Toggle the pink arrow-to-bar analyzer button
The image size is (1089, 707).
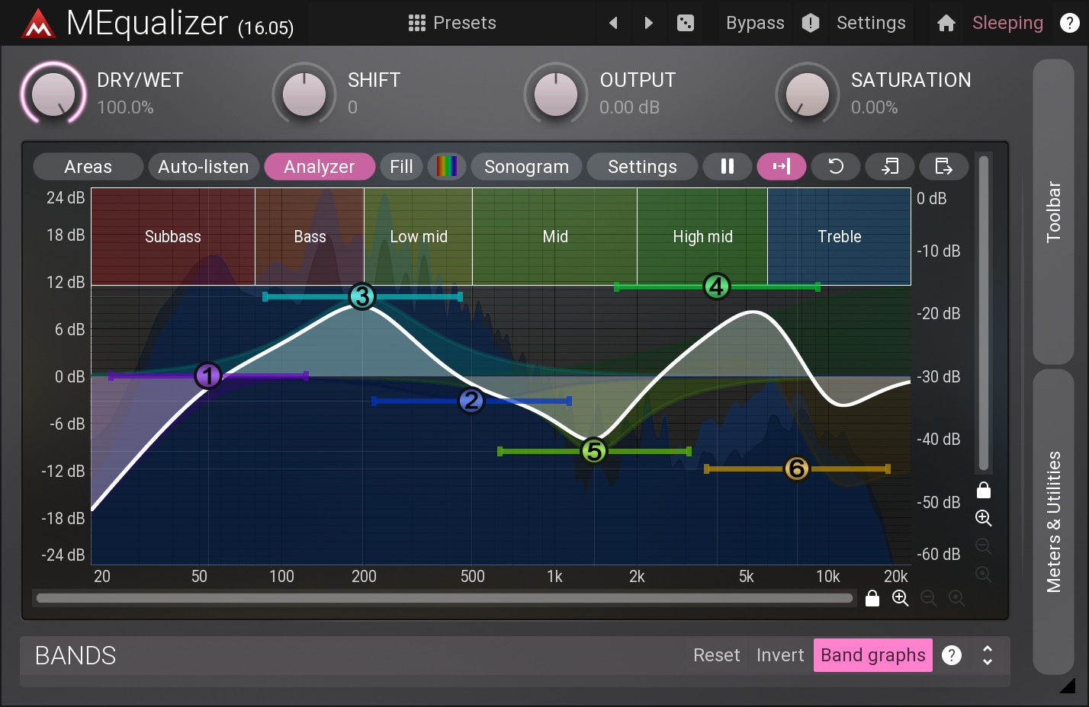click(782, 166)
